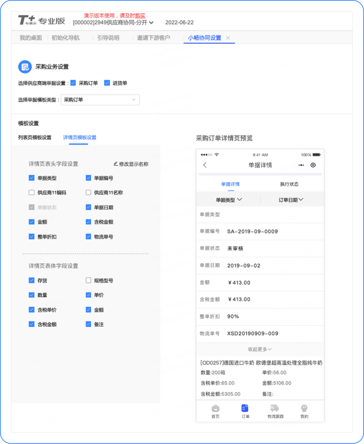
Task: Uncheck the 物流单号 field
Action: [x=88, y=236]
